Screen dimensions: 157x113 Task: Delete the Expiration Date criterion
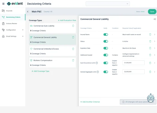tap(150, 48)
